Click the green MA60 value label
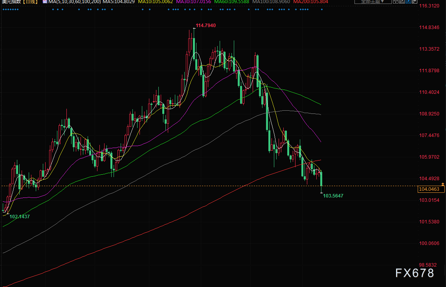 click(x=231, y=2)
